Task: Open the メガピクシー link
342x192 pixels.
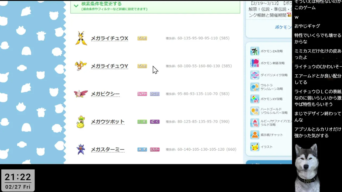Action: [x=105, y=94]
